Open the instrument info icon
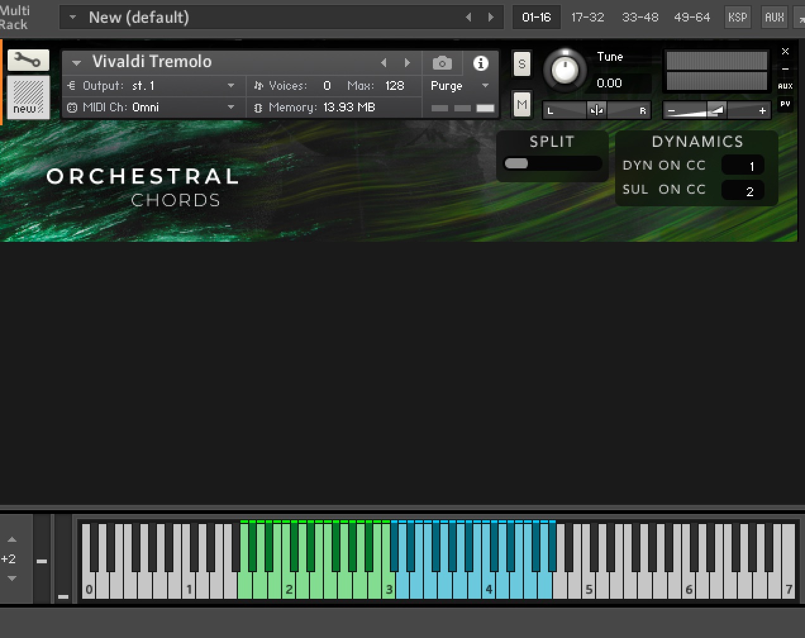Image resolution: width=805 pixels, height=638 pixels. [x=480, y=63]
